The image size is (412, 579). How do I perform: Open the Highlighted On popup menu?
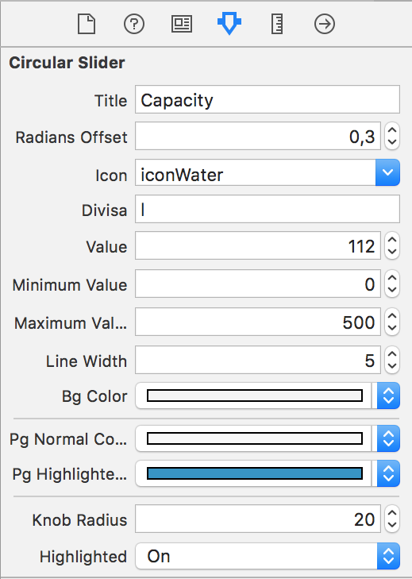(x=268, y=556)
